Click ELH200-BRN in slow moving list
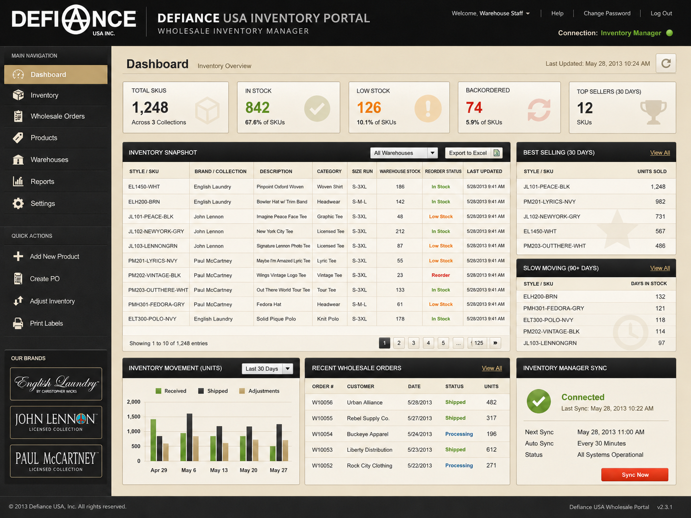 (540, 297)
